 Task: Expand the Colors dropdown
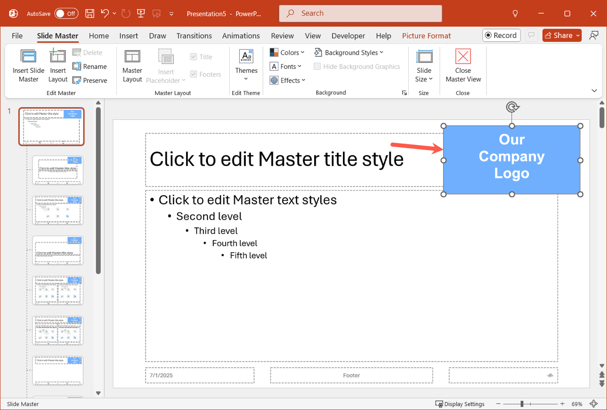[287, 53]
